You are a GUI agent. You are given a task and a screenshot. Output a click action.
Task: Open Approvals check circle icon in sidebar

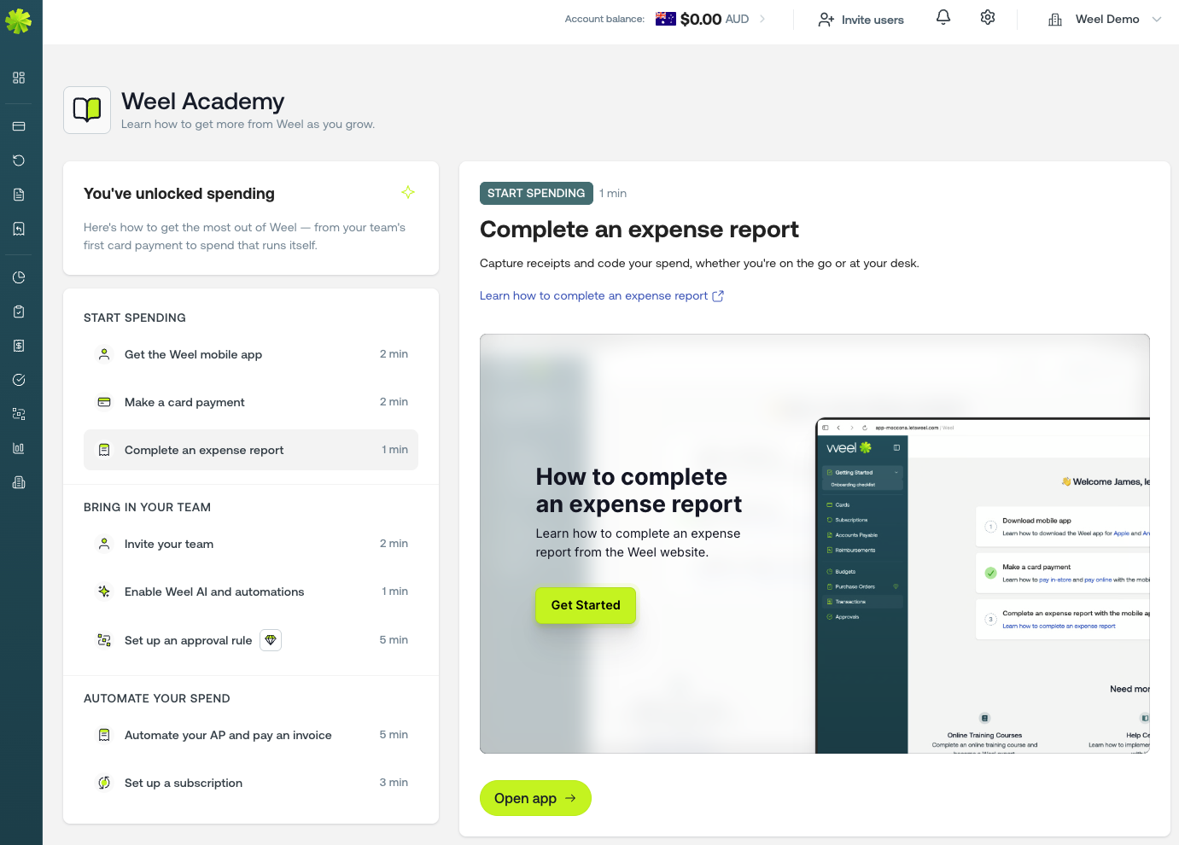[19, 380]
